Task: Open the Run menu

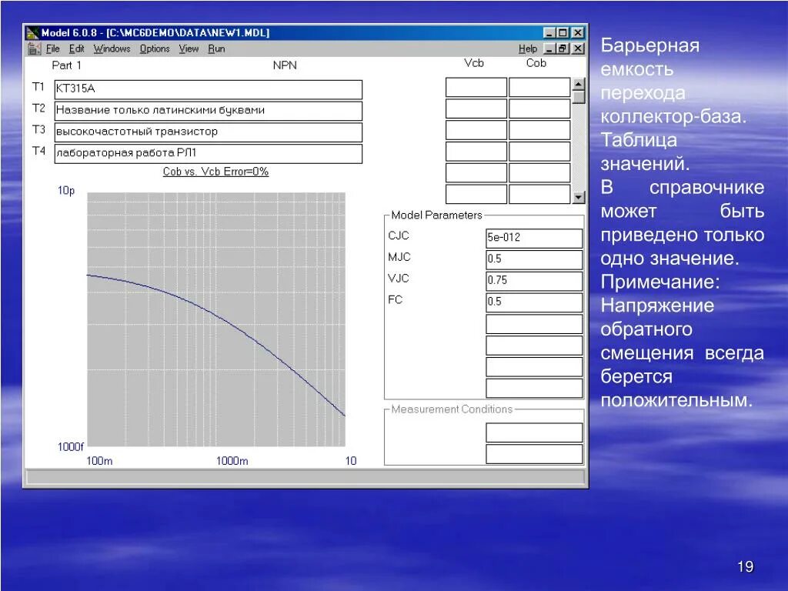Action: tap(216, 48)
